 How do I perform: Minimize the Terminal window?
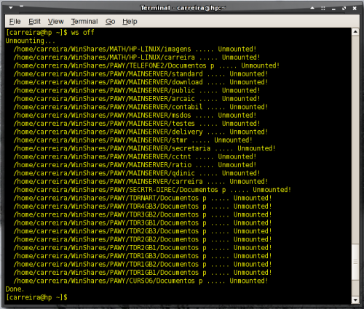click(x=333, y=9)
